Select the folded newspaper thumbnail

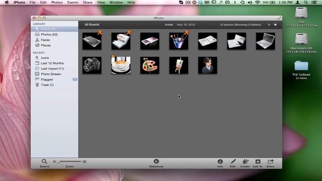click(208, 41)
